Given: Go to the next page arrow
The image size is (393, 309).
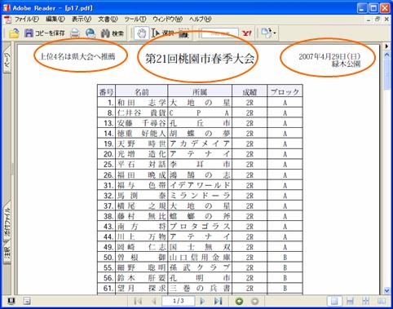Looking at the screenshot, I should pos(202,301).
